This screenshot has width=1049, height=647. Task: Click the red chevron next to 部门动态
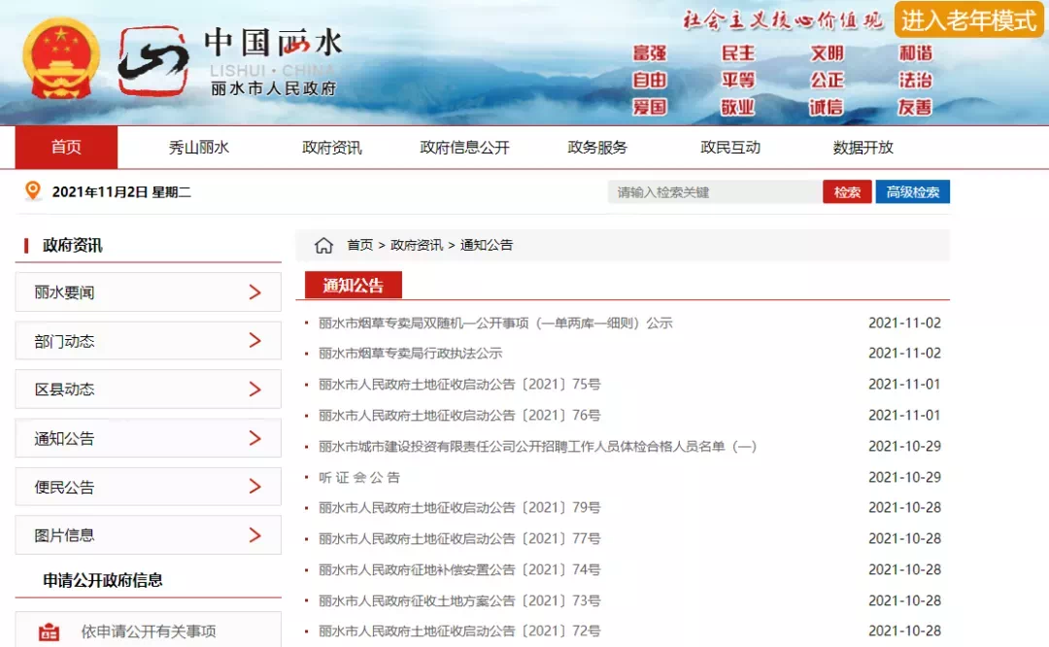(254, 341)
